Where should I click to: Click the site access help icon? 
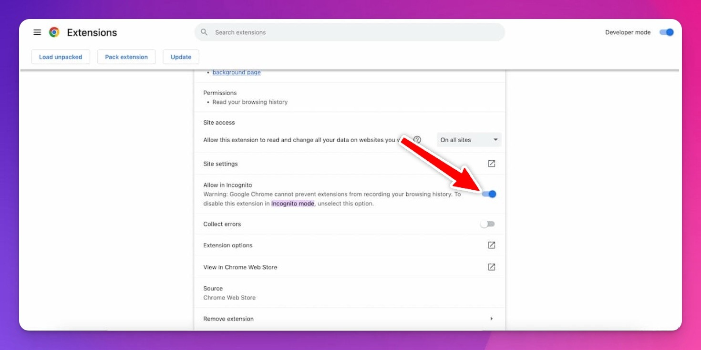417,140
